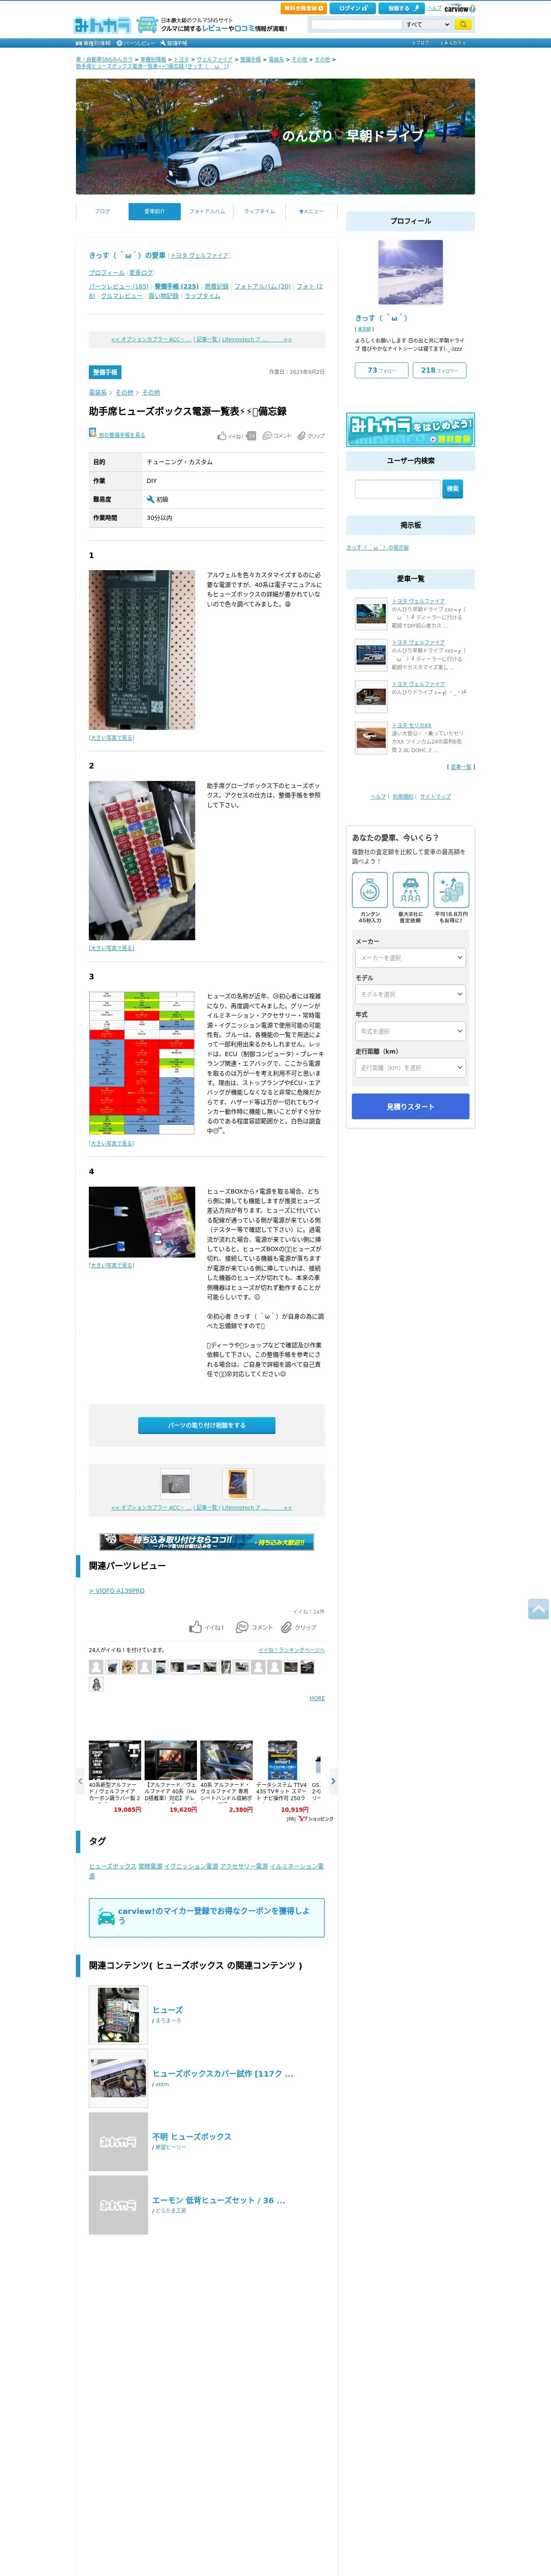Click the 投稿する button in header
The height and width of the screenshot is (2576, 551).
click(401, 8)
